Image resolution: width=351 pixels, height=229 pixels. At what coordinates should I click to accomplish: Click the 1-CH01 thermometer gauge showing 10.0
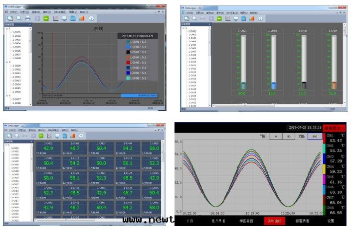click(x=243, y=61)
